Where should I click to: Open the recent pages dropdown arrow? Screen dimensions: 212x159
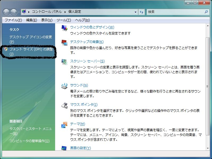click(x=19, y=12)
